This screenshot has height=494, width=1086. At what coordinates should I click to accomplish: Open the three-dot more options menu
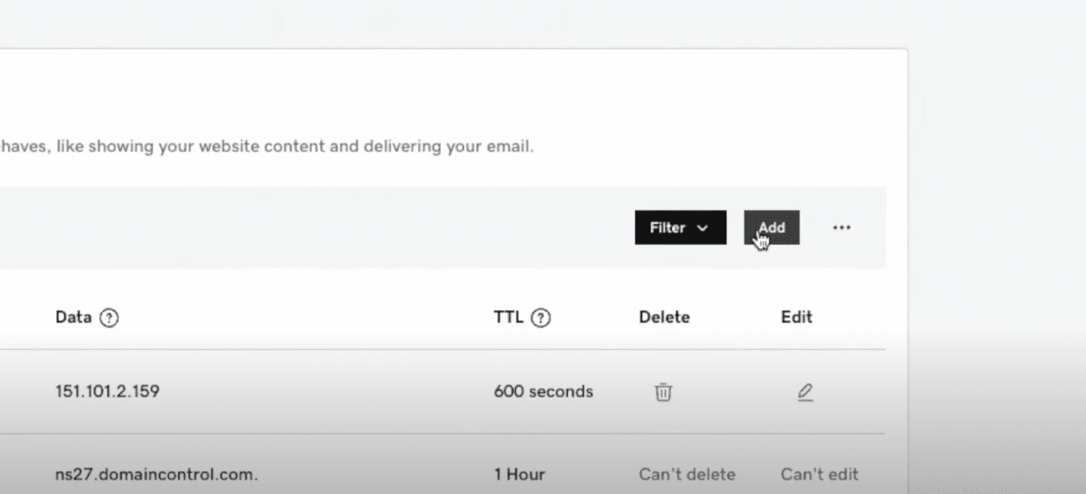point(842,227)
